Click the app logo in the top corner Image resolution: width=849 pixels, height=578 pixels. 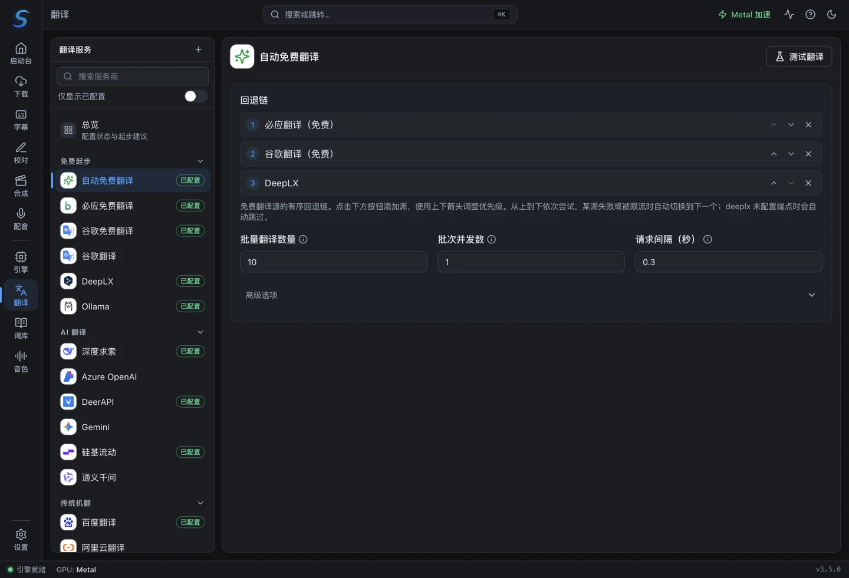[21, 18]
